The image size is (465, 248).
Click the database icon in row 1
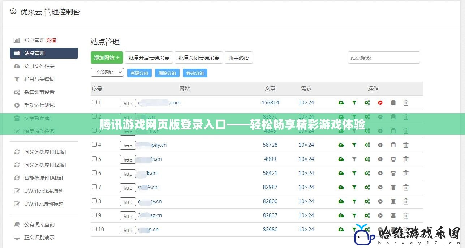click(x=393, y=103)
